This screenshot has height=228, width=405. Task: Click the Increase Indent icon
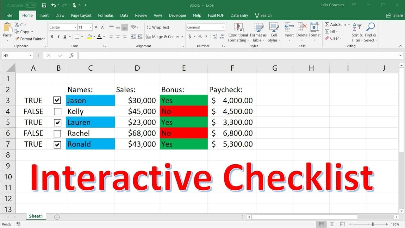click(x=140, y=37)
